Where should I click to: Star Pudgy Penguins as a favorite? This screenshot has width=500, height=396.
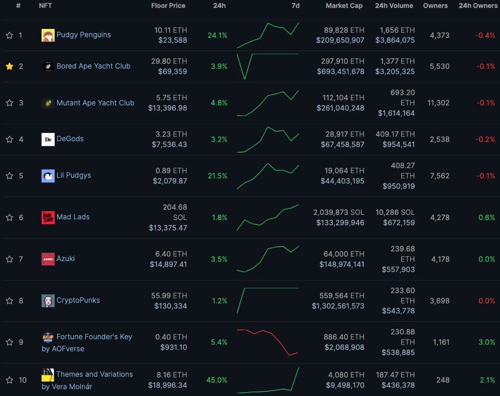click(x=10, y=35)
